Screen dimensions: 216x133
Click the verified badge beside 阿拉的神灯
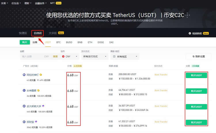click(41, 75)
